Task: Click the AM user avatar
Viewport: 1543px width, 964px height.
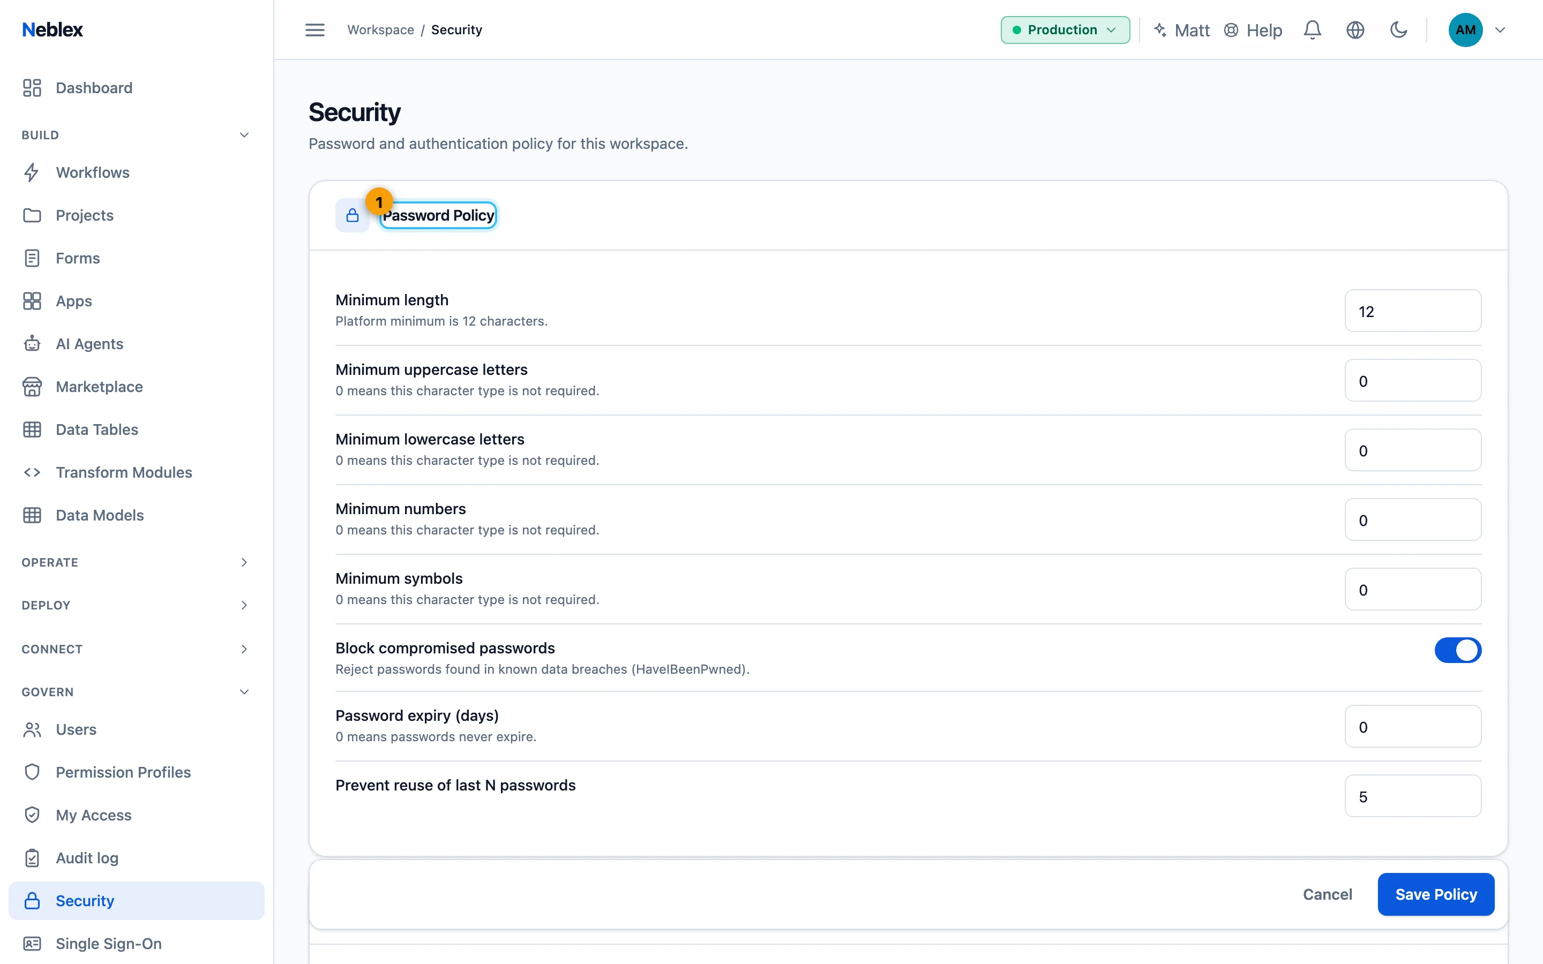Action: coord(1465,30)
